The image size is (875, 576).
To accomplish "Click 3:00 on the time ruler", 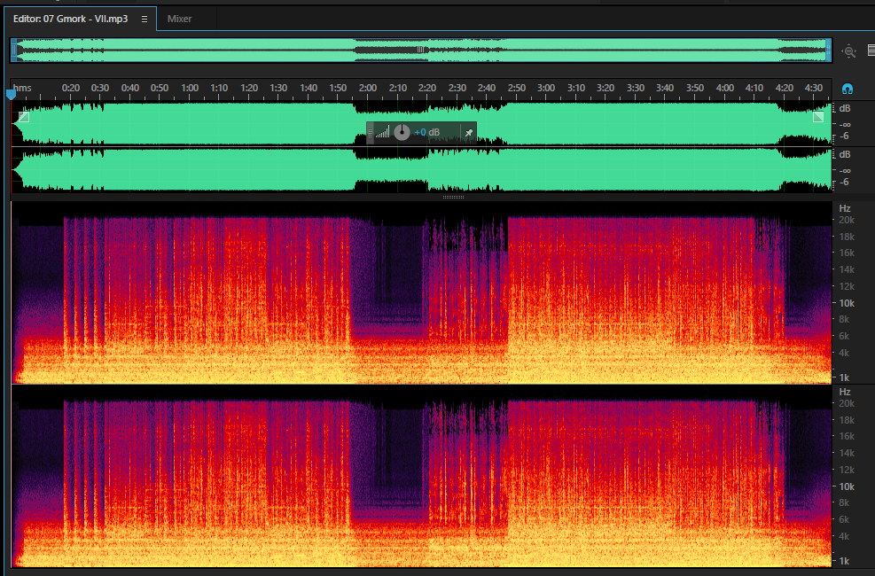I will click(546, 88).
